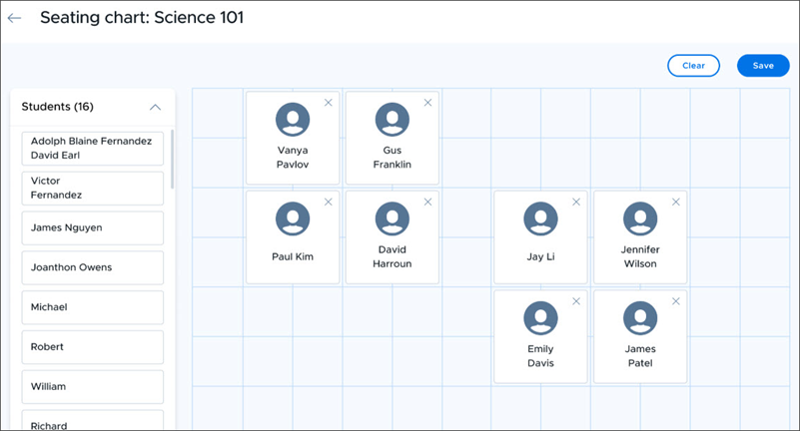Select Emily Davis's avatar icon

click(x=540, y=319)
